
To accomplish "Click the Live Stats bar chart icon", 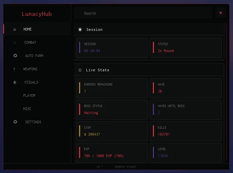I will [x=80, y=70].
